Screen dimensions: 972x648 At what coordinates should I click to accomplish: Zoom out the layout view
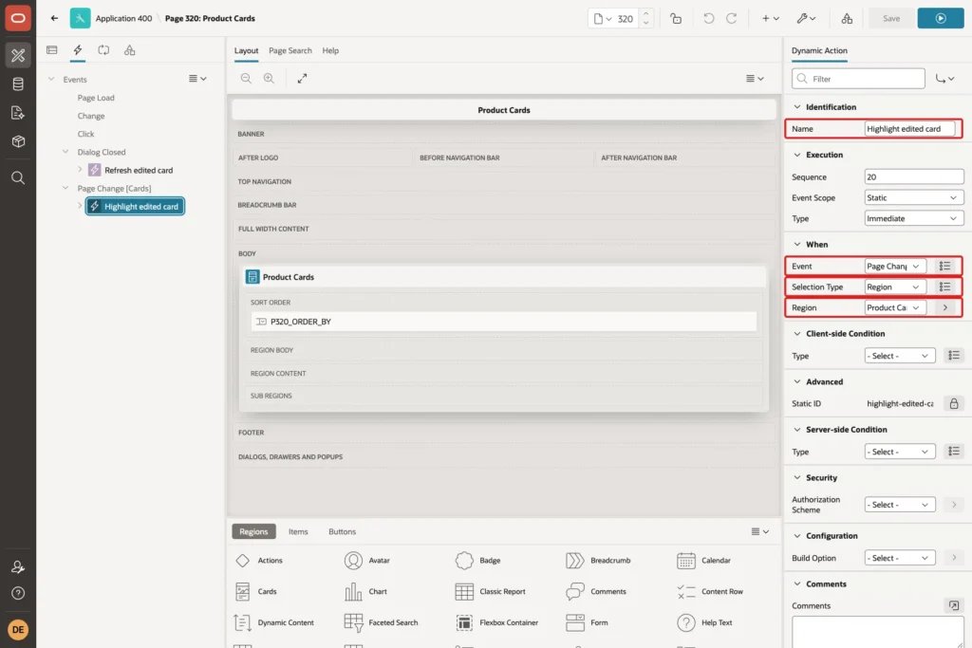(246, 78)
